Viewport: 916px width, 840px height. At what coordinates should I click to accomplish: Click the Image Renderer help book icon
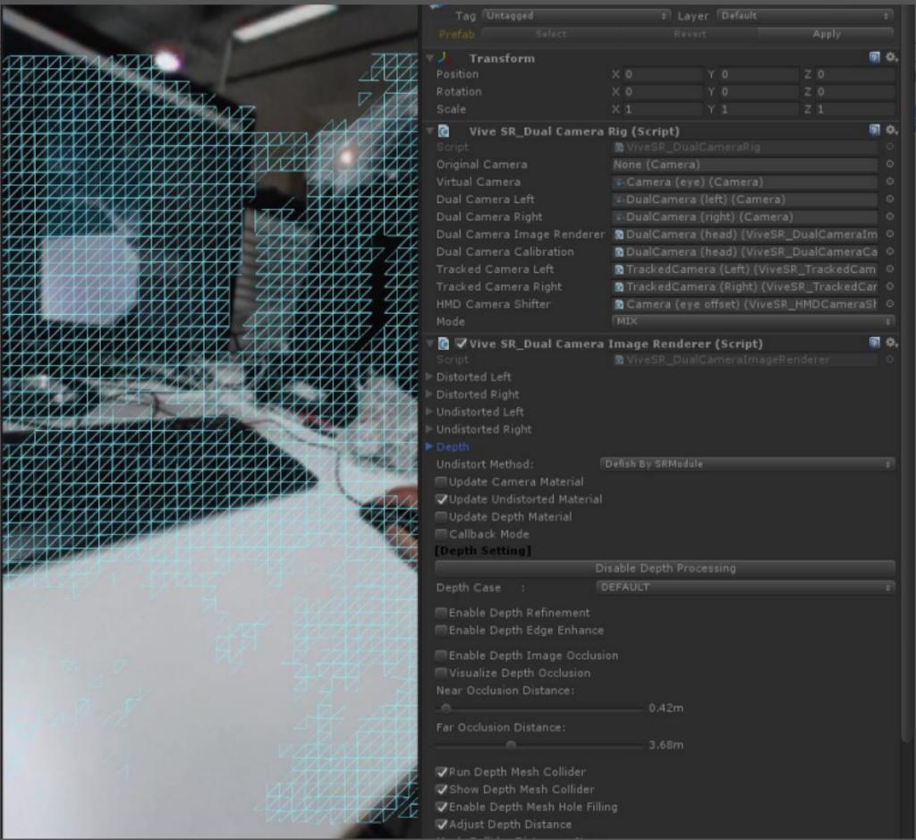(875, 344)
